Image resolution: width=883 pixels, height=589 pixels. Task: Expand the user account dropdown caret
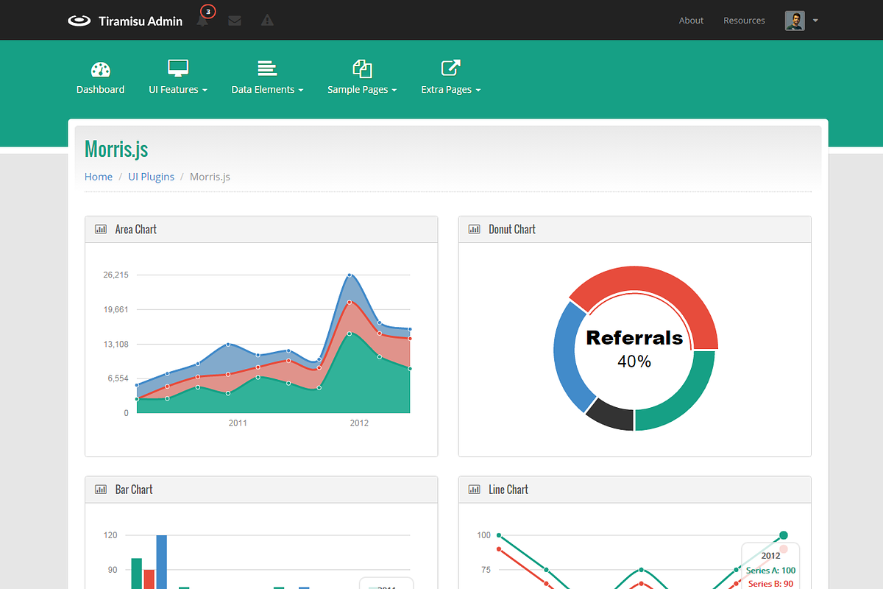815,21
